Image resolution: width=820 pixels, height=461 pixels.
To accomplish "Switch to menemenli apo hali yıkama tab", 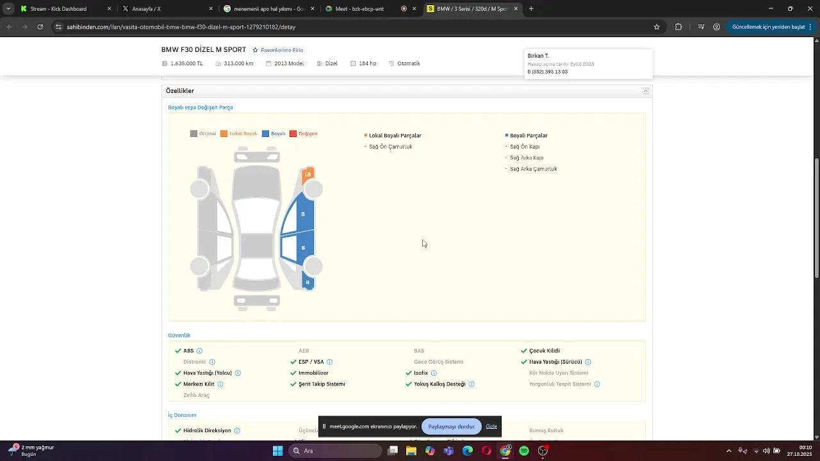I will pyautogui.click(x=268, y=9).
